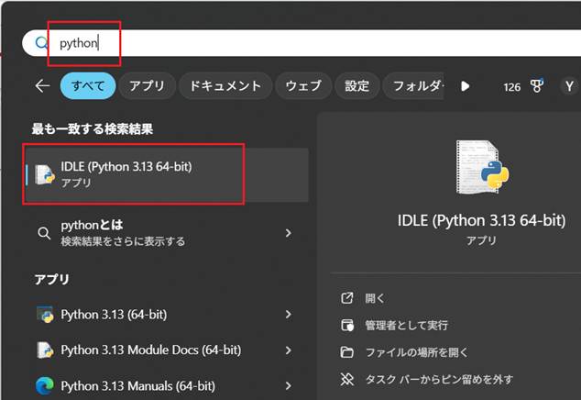Click the 126 rewards points count

pyautogui.click(x=512, y=87)
